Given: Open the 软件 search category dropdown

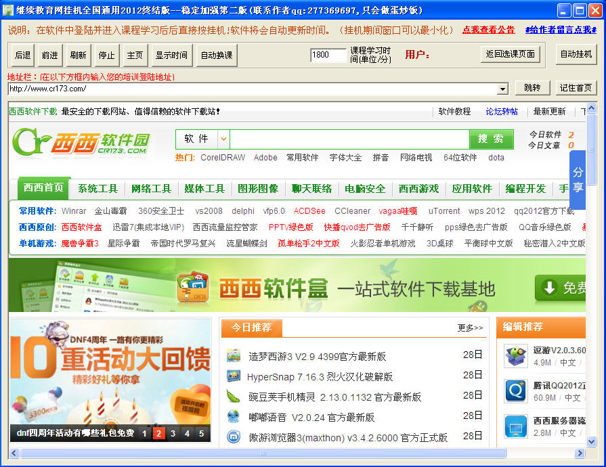Looking at the screenshot, I should point(223,139).
